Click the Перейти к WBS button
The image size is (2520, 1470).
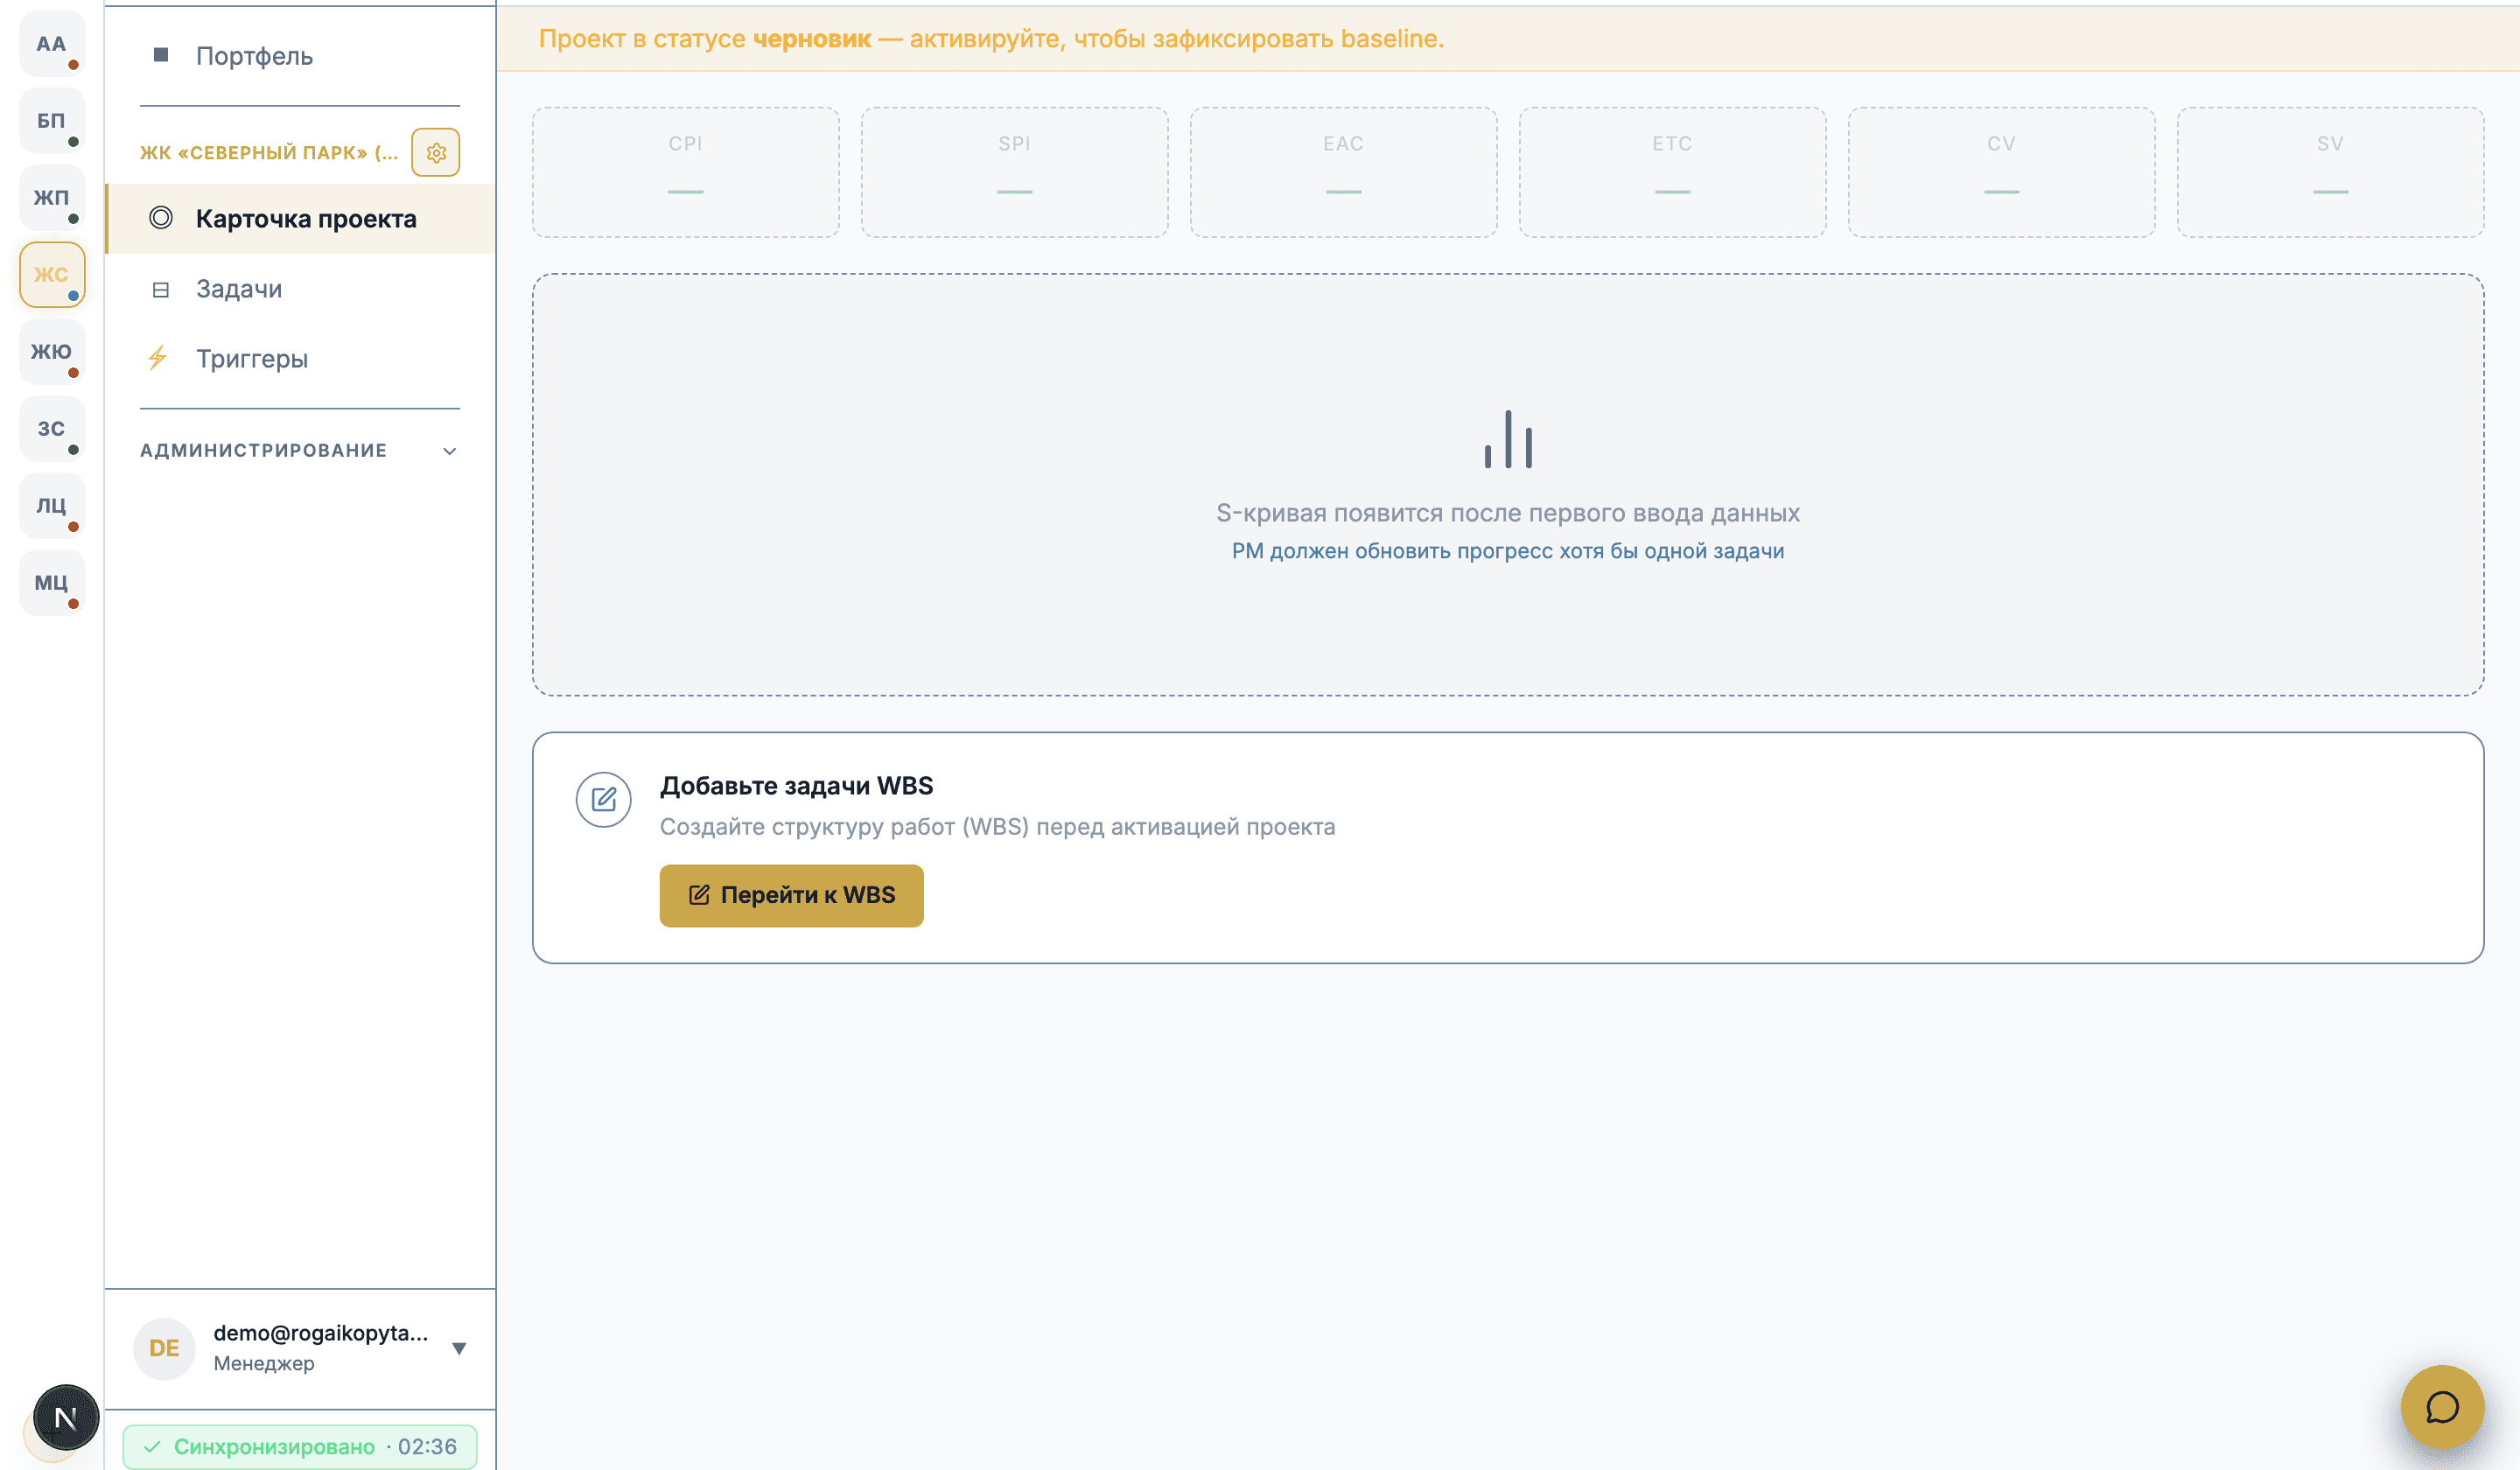click(792, 896)
